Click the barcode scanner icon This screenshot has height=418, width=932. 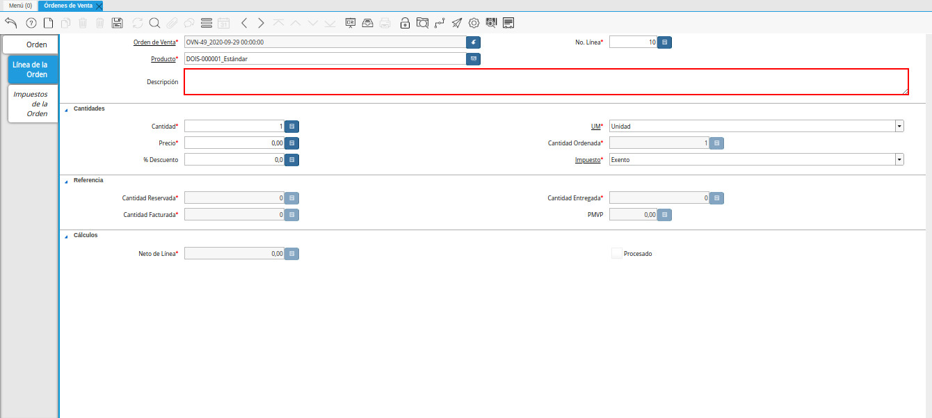coord(491,23)
